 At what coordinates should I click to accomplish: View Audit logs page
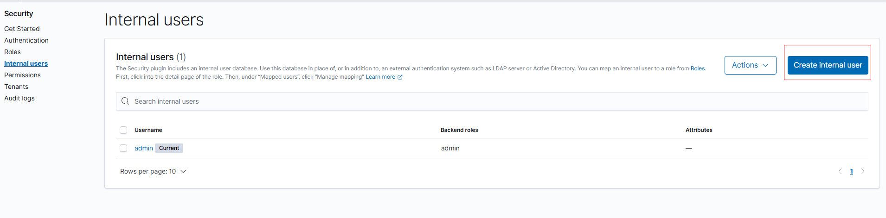pos(19,98)
